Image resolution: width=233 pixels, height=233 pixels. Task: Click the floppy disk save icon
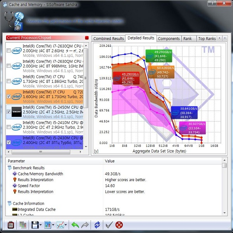tap(35, 225)
